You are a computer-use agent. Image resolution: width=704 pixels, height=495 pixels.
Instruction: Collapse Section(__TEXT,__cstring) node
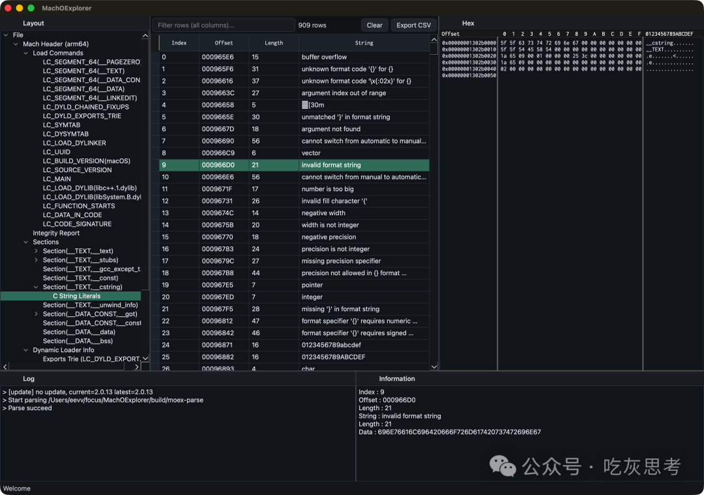click(36, 287)
